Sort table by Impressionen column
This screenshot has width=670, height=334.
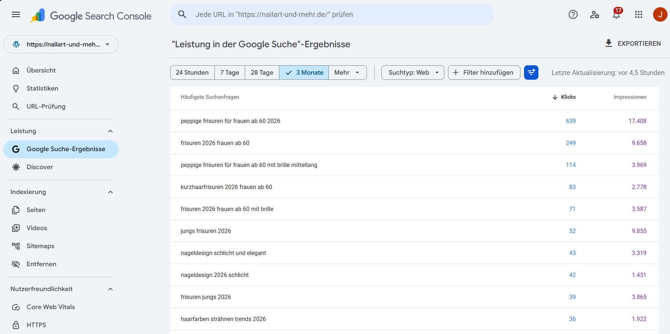[630, 97]
